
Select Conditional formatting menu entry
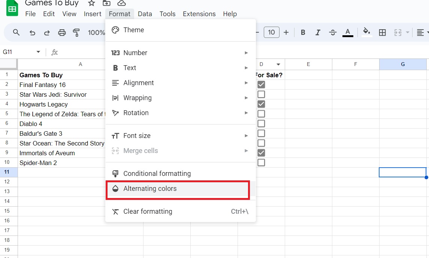(181, 173)
